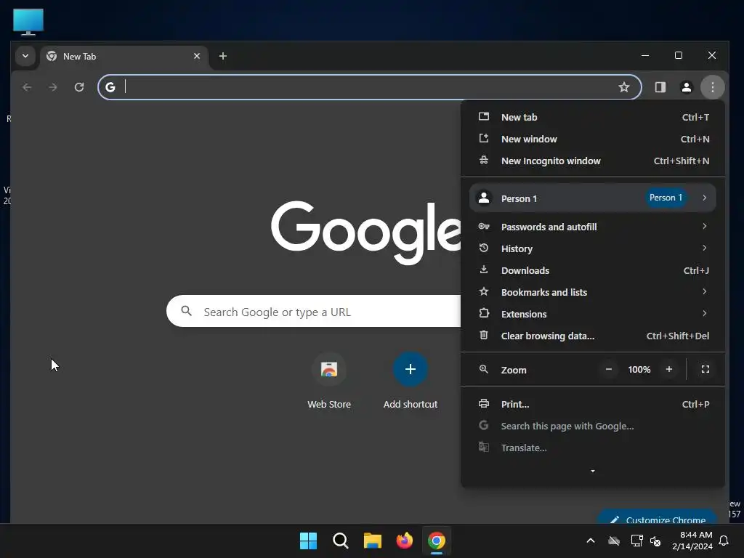Close the New Tab tab
The image size is (744, 558).
pyautogui.click(x=197, y=56)
